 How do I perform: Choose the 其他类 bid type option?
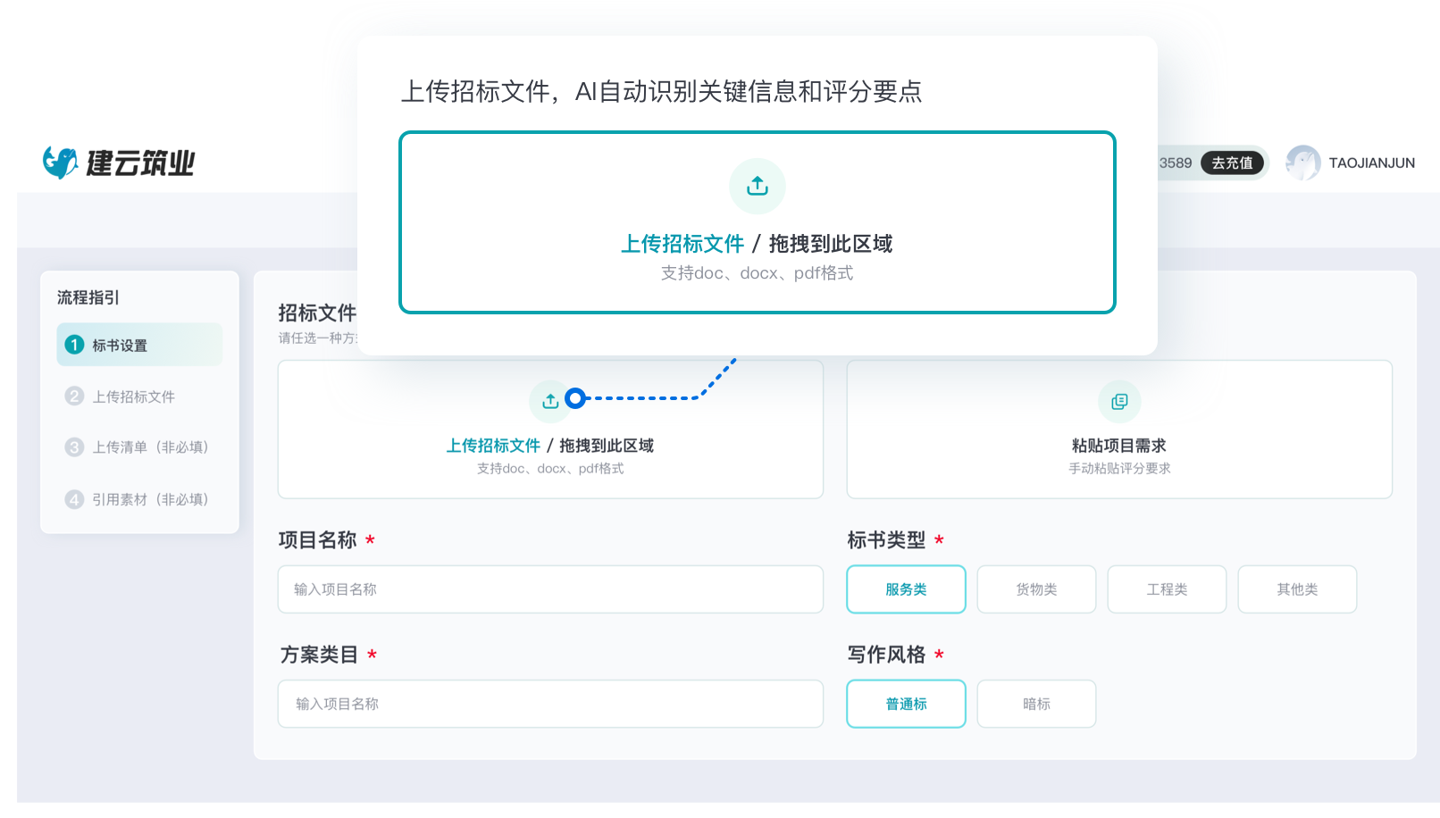[x=1297, y=589]
